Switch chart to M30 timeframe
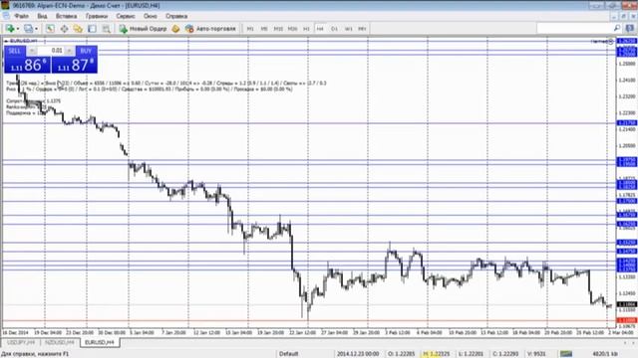 click(292, 29)
